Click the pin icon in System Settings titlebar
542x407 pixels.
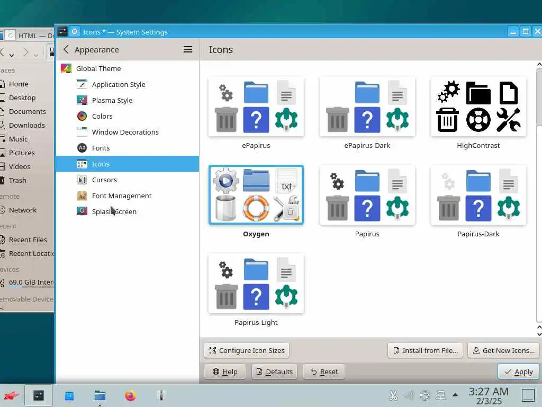[75, 32]
